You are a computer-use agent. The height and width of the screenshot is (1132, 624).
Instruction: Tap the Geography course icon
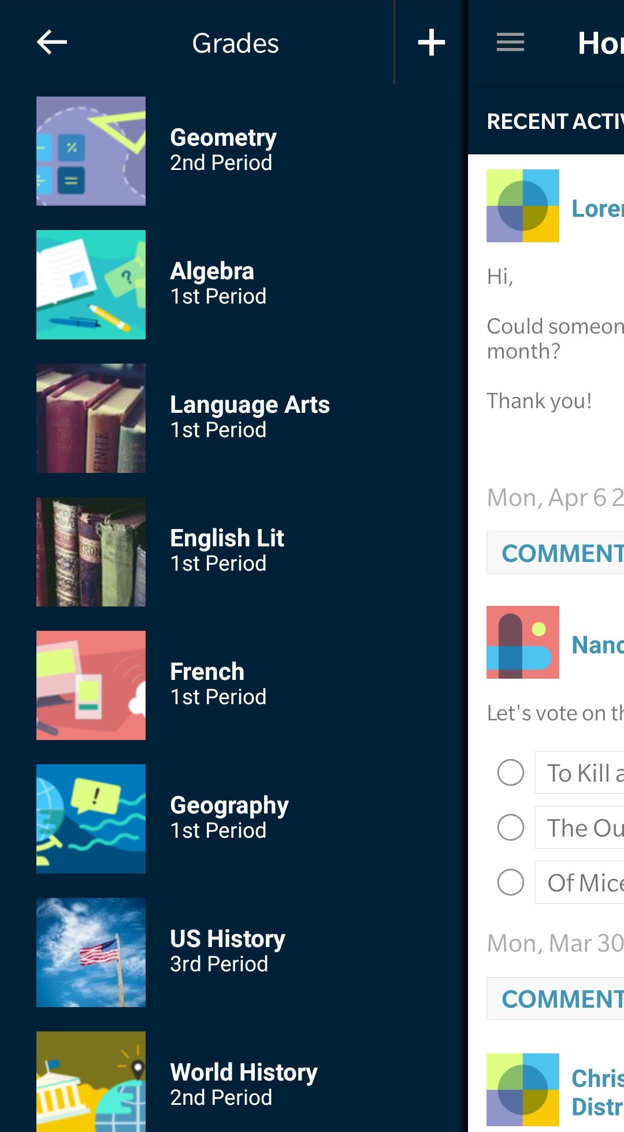(x=91, y=819)
